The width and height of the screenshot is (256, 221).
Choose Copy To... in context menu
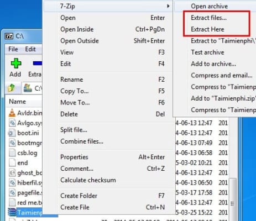coord(113,91)
